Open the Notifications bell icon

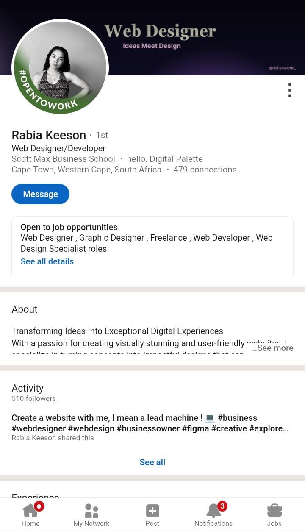213,511
